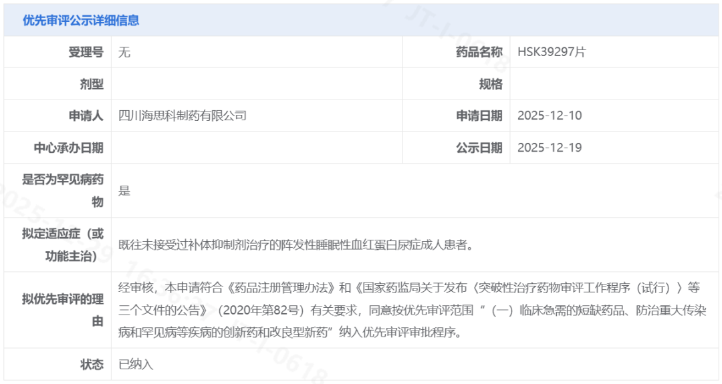Click the 已纳入 status value
Image resolution: width=722 pixels, height=384 pixels.
136,365
